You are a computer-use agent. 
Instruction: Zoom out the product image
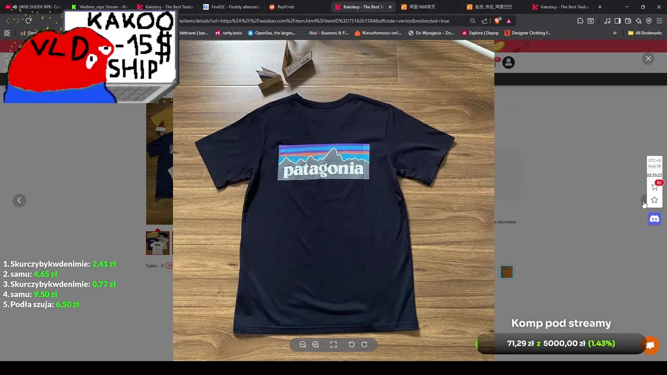click(x=303, y=344)
